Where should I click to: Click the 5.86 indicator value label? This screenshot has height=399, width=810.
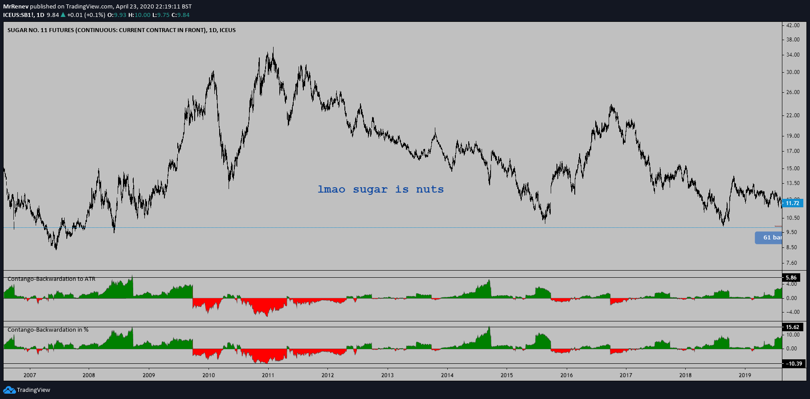(791, 278)
